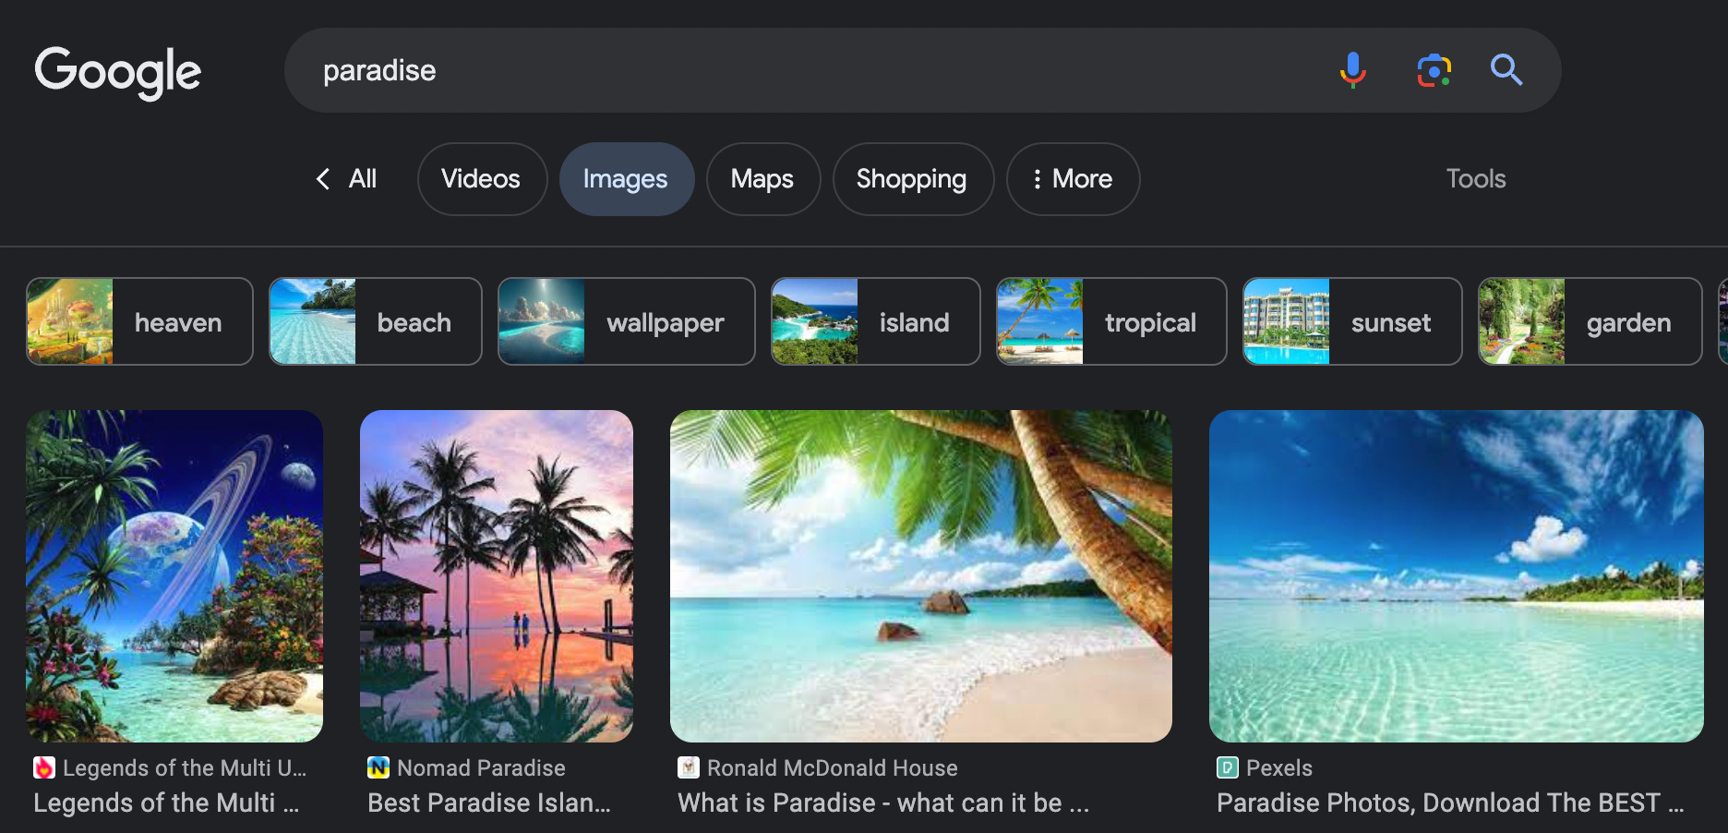Open the More options three-dot menu
1728x833 pixels.
point(1073,179)
